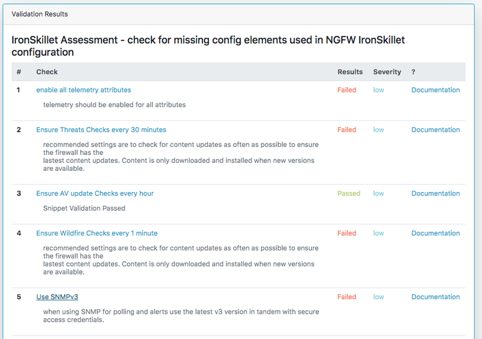The image size is (482, 339).
Task: Click the 'Validation Results' panel header
Action: [x=39, y=14]
